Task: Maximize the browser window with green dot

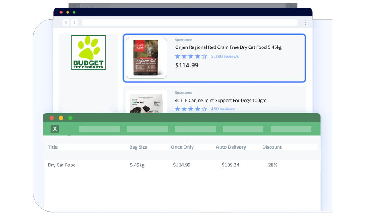Action: (74, 12)
